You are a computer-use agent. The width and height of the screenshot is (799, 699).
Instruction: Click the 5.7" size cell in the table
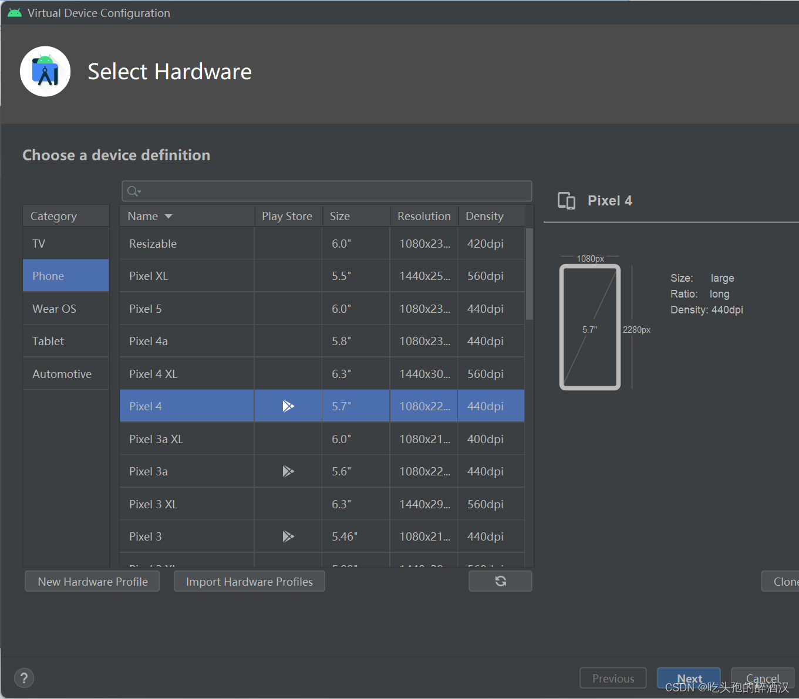click(x=356, y=406)
